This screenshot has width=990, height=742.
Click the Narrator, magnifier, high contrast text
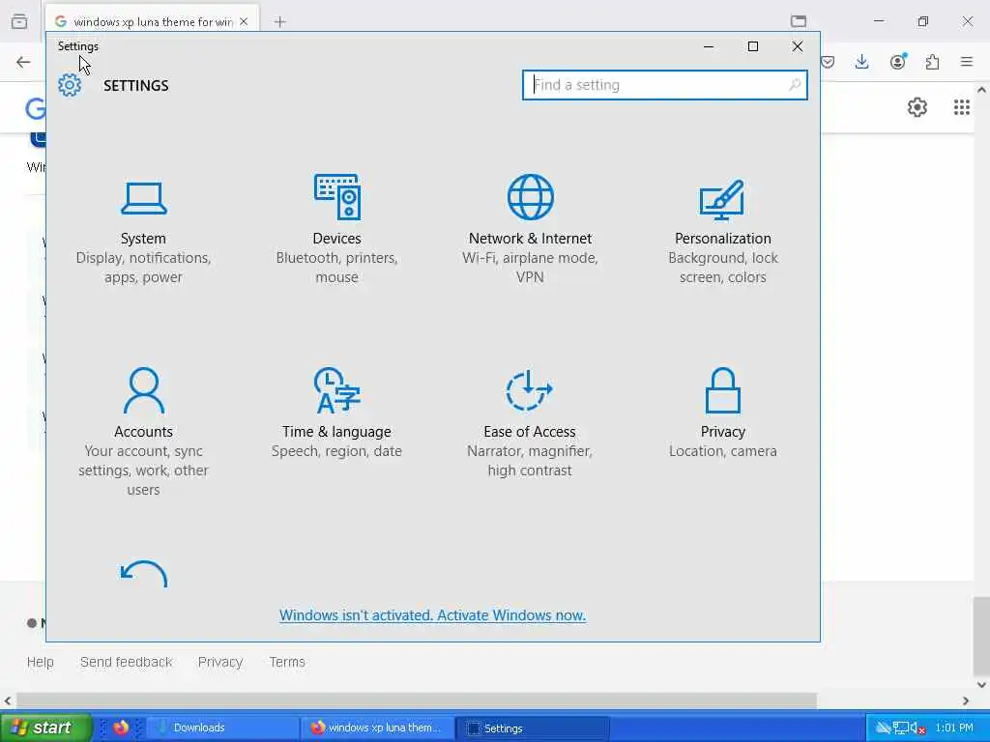[x=530, y=461]
